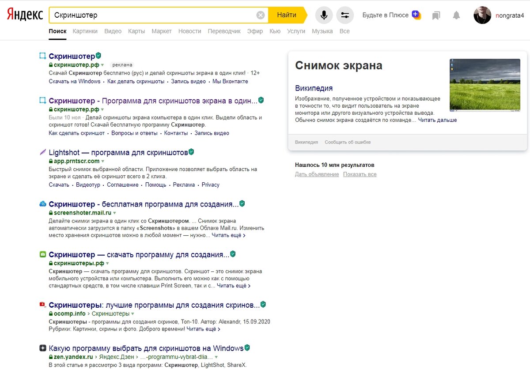Screen dimensions: 530x369
Task: Switch to the Видео tab
Action: pyautogui.click(x=113, y=31)
